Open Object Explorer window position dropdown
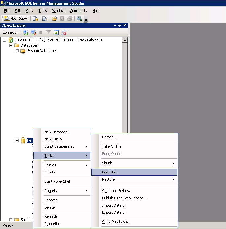 pos(115,26)
